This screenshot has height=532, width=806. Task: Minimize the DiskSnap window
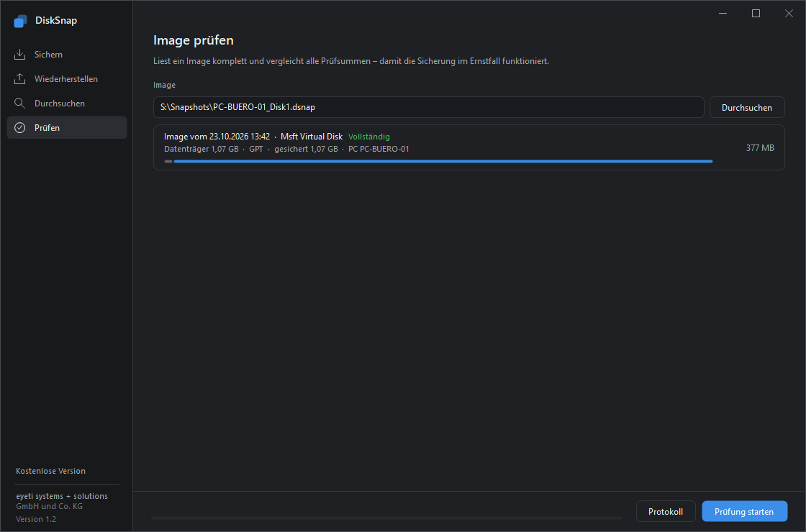(x=723, y=14)
